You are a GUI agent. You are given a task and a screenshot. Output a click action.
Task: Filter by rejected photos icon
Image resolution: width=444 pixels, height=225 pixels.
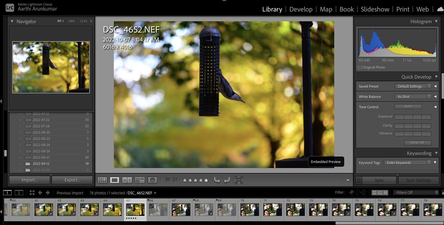coord(363,192)
